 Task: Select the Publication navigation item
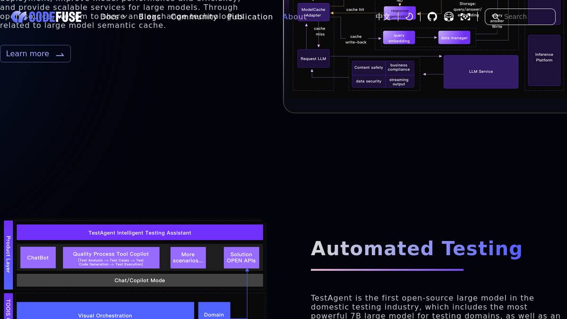tap(250, 17)
